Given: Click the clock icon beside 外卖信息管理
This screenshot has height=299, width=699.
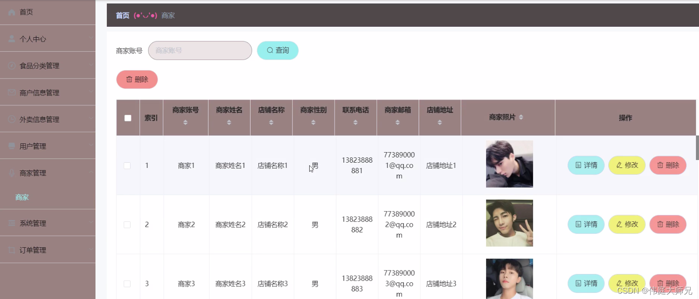Looking at the screenshot, I should 12,119.
